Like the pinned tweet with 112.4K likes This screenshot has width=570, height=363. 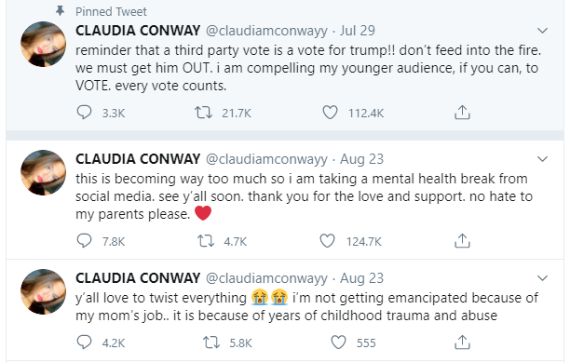pyautogui.click(x=330, y=113)
